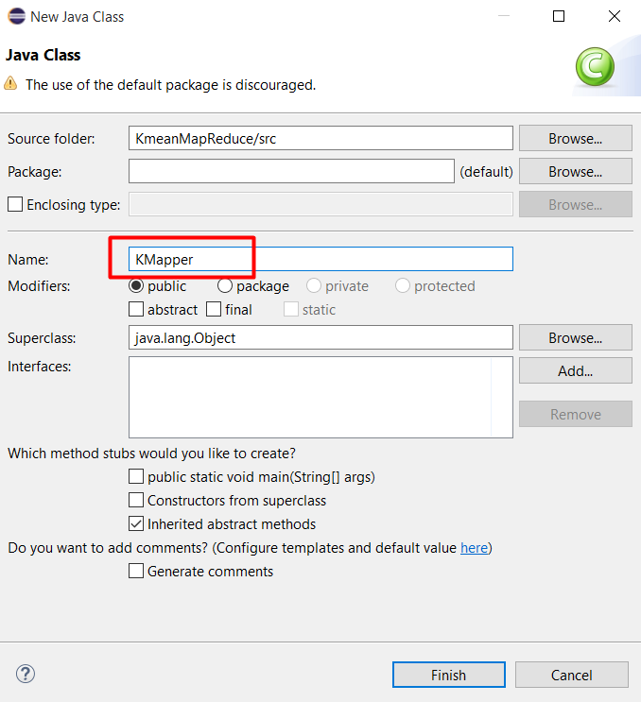Browse for a Superclass
Image resolution: width=641 pixels, height=702 pixels.
click(575, 337)
